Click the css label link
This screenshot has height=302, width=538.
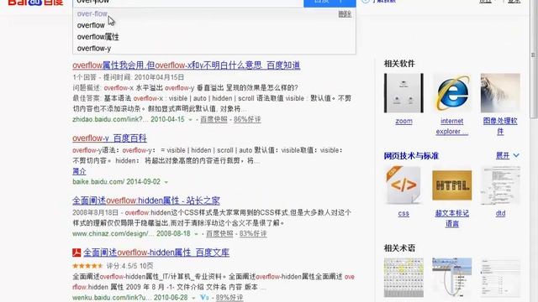click(403, 213)
